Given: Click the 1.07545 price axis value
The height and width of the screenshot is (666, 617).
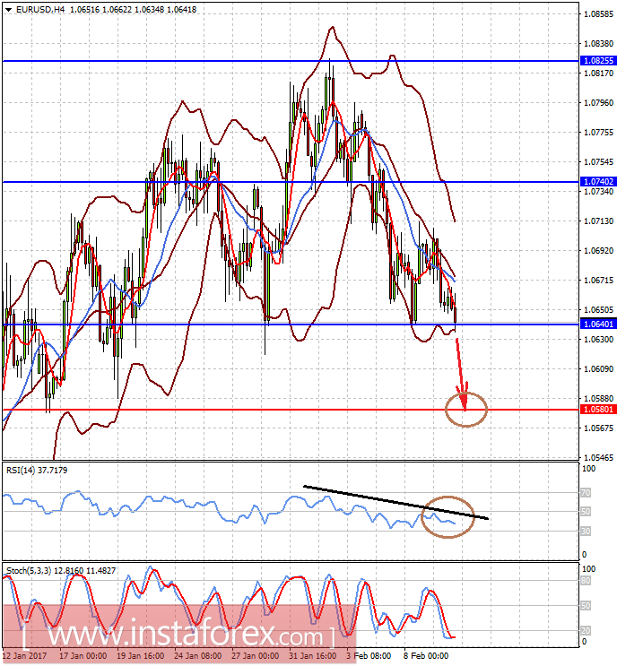Looking at the screenshot, I should (x=599, y=162).
